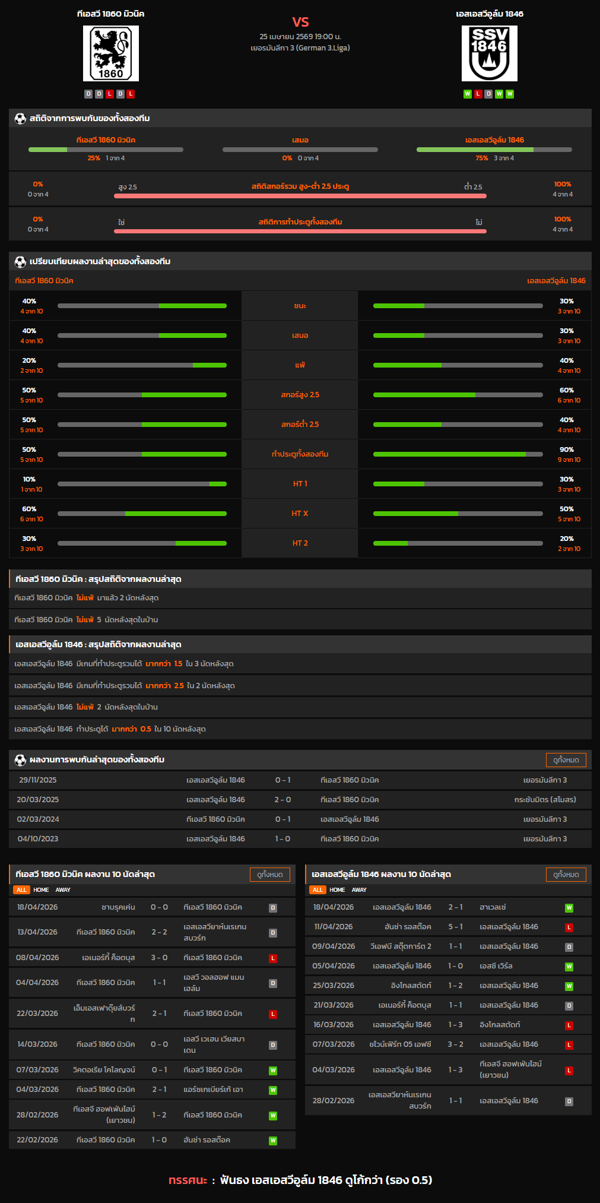Click the first W form badge under the Ulm logo
Screen dimensions: 600x1203
click(x=467, y=94)
